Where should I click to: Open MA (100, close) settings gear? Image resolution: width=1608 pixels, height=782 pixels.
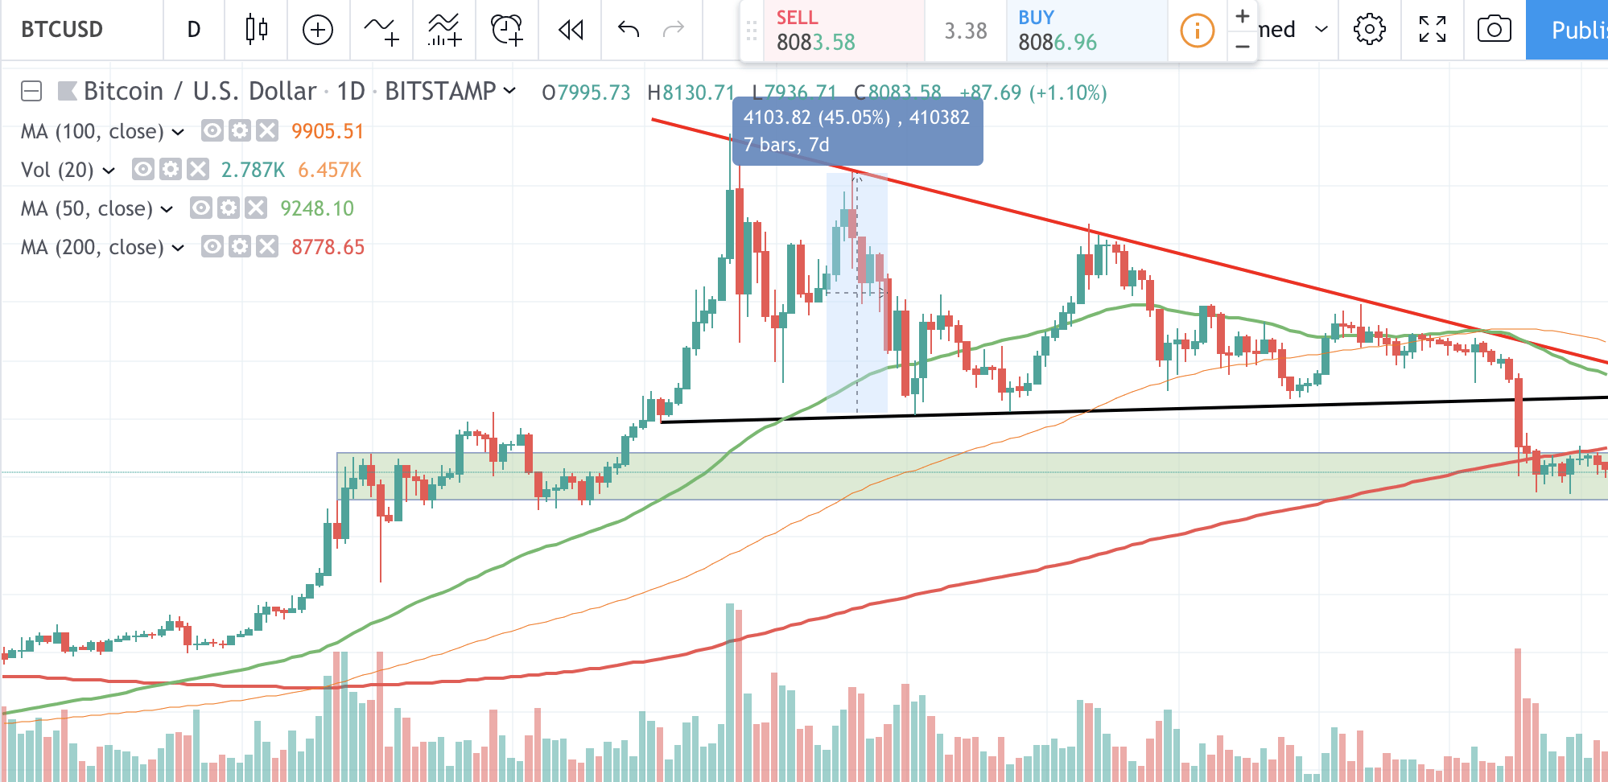240,130
